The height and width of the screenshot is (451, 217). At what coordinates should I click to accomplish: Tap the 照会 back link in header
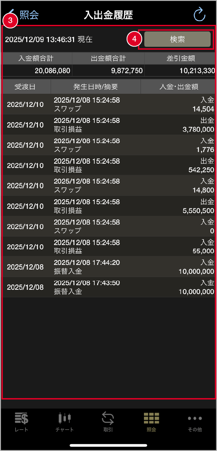click(29, 15)
